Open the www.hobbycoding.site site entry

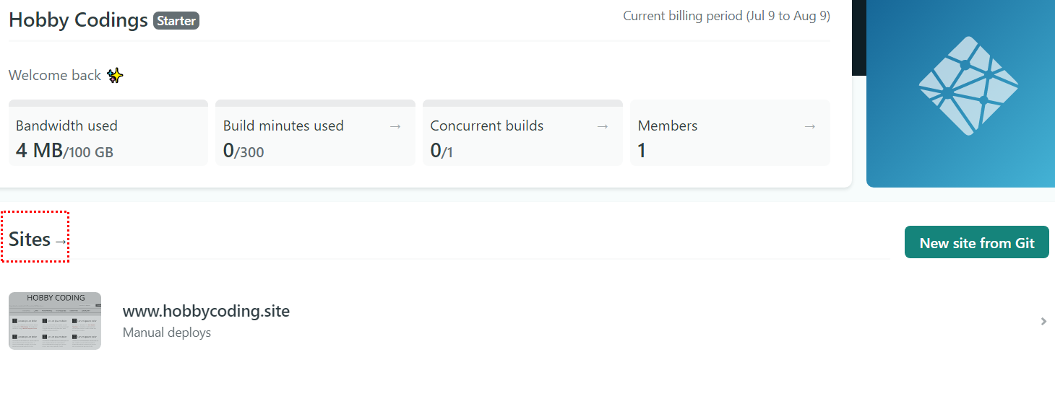coord(527,321)
